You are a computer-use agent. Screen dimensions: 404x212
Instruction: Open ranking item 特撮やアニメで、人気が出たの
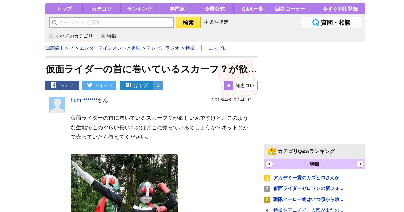(308, 210)
